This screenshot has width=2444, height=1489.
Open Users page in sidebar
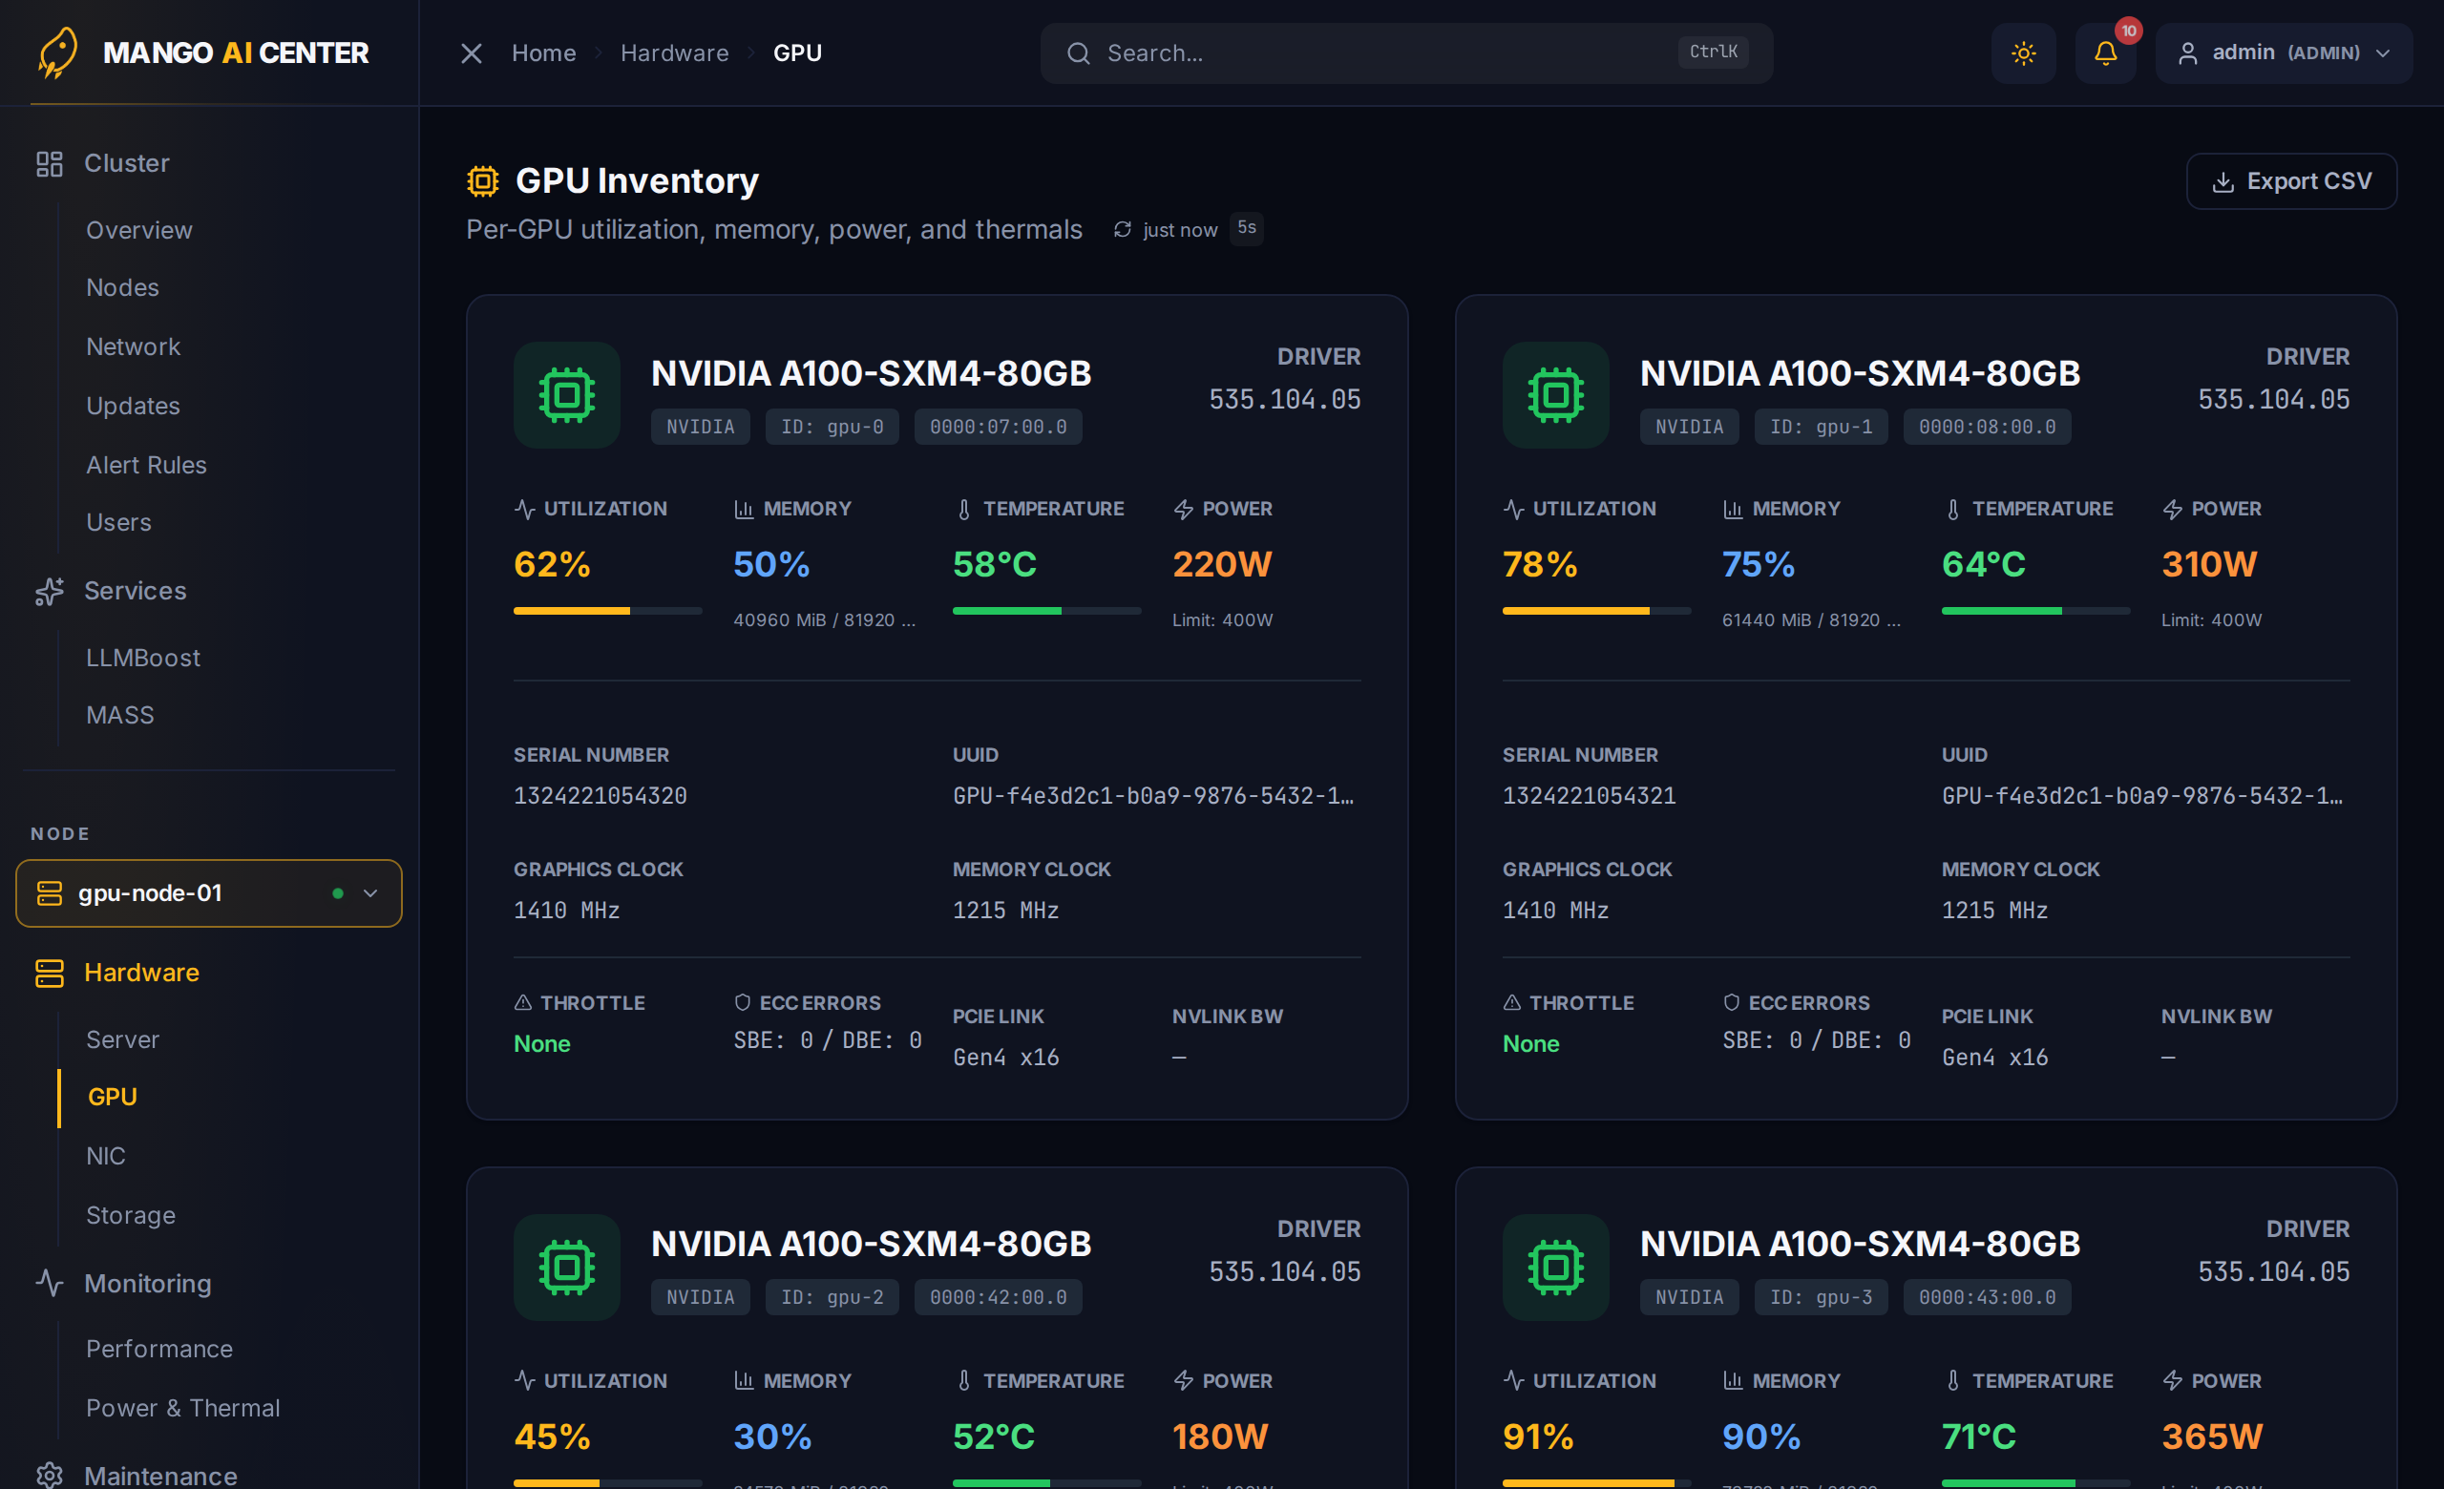pos(118,522)
